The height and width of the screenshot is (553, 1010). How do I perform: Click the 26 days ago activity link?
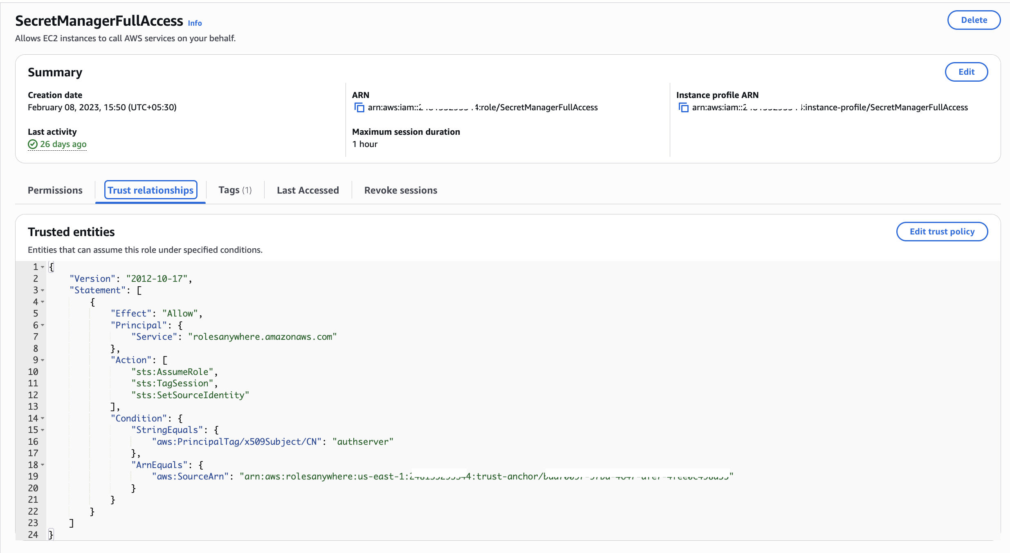click(x=63, y=144)
